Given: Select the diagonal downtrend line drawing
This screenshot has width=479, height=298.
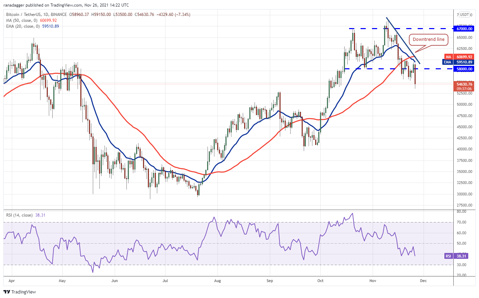Looking at the screenshot, I should coord(403,41).
